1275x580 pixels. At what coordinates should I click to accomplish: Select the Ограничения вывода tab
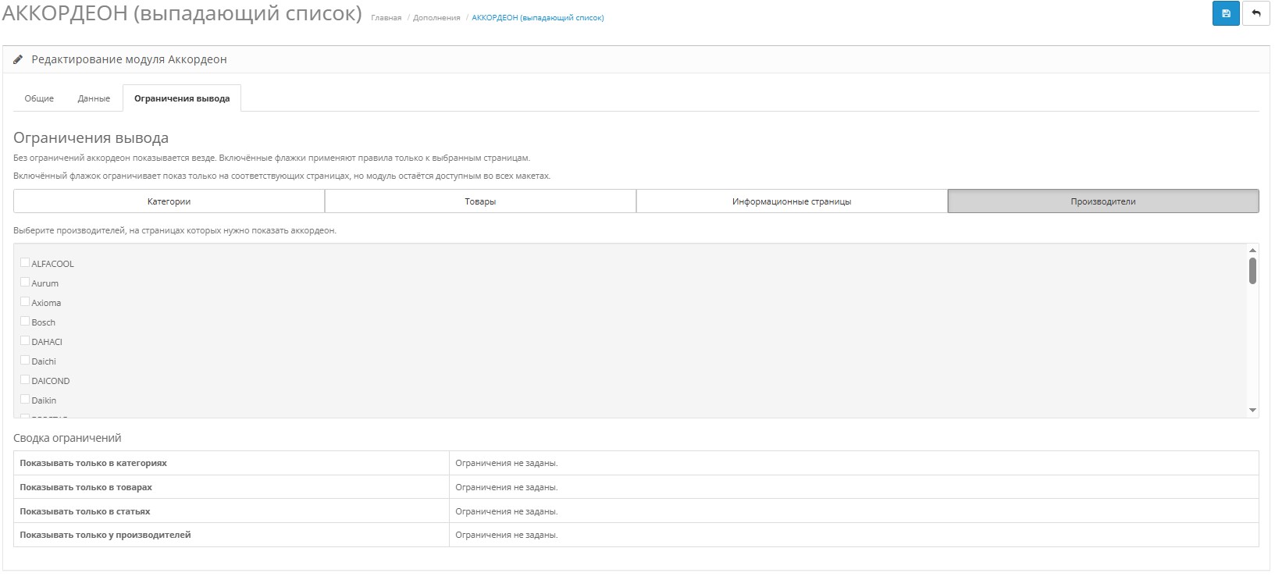182,98
